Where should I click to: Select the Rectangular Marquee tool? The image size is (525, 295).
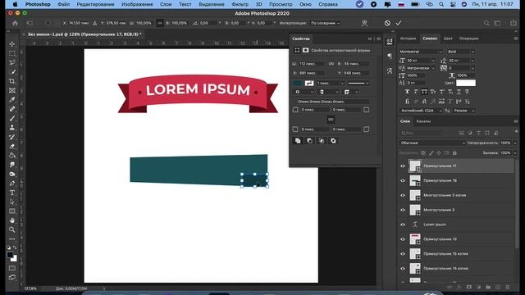(12, 53)
